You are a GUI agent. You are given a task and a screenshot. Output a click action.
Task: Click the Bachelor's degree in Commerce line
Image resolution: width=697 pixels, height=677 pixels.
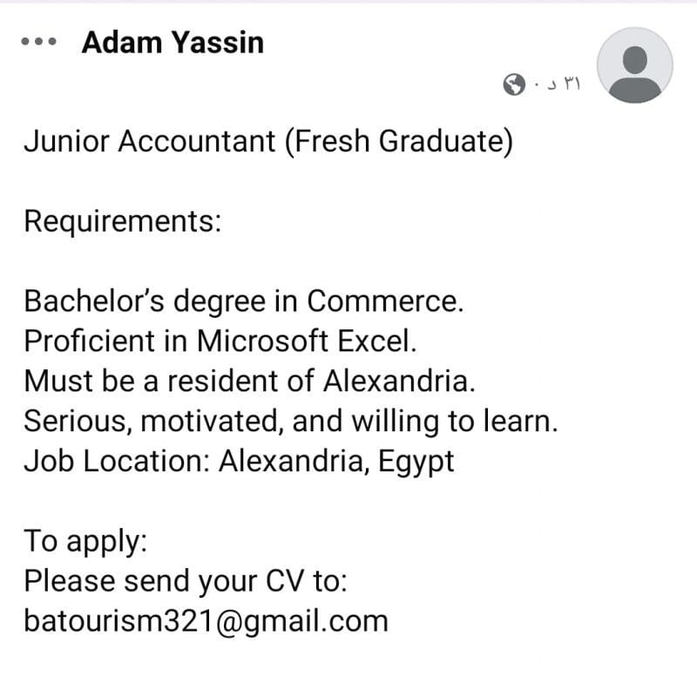[244, 301]
